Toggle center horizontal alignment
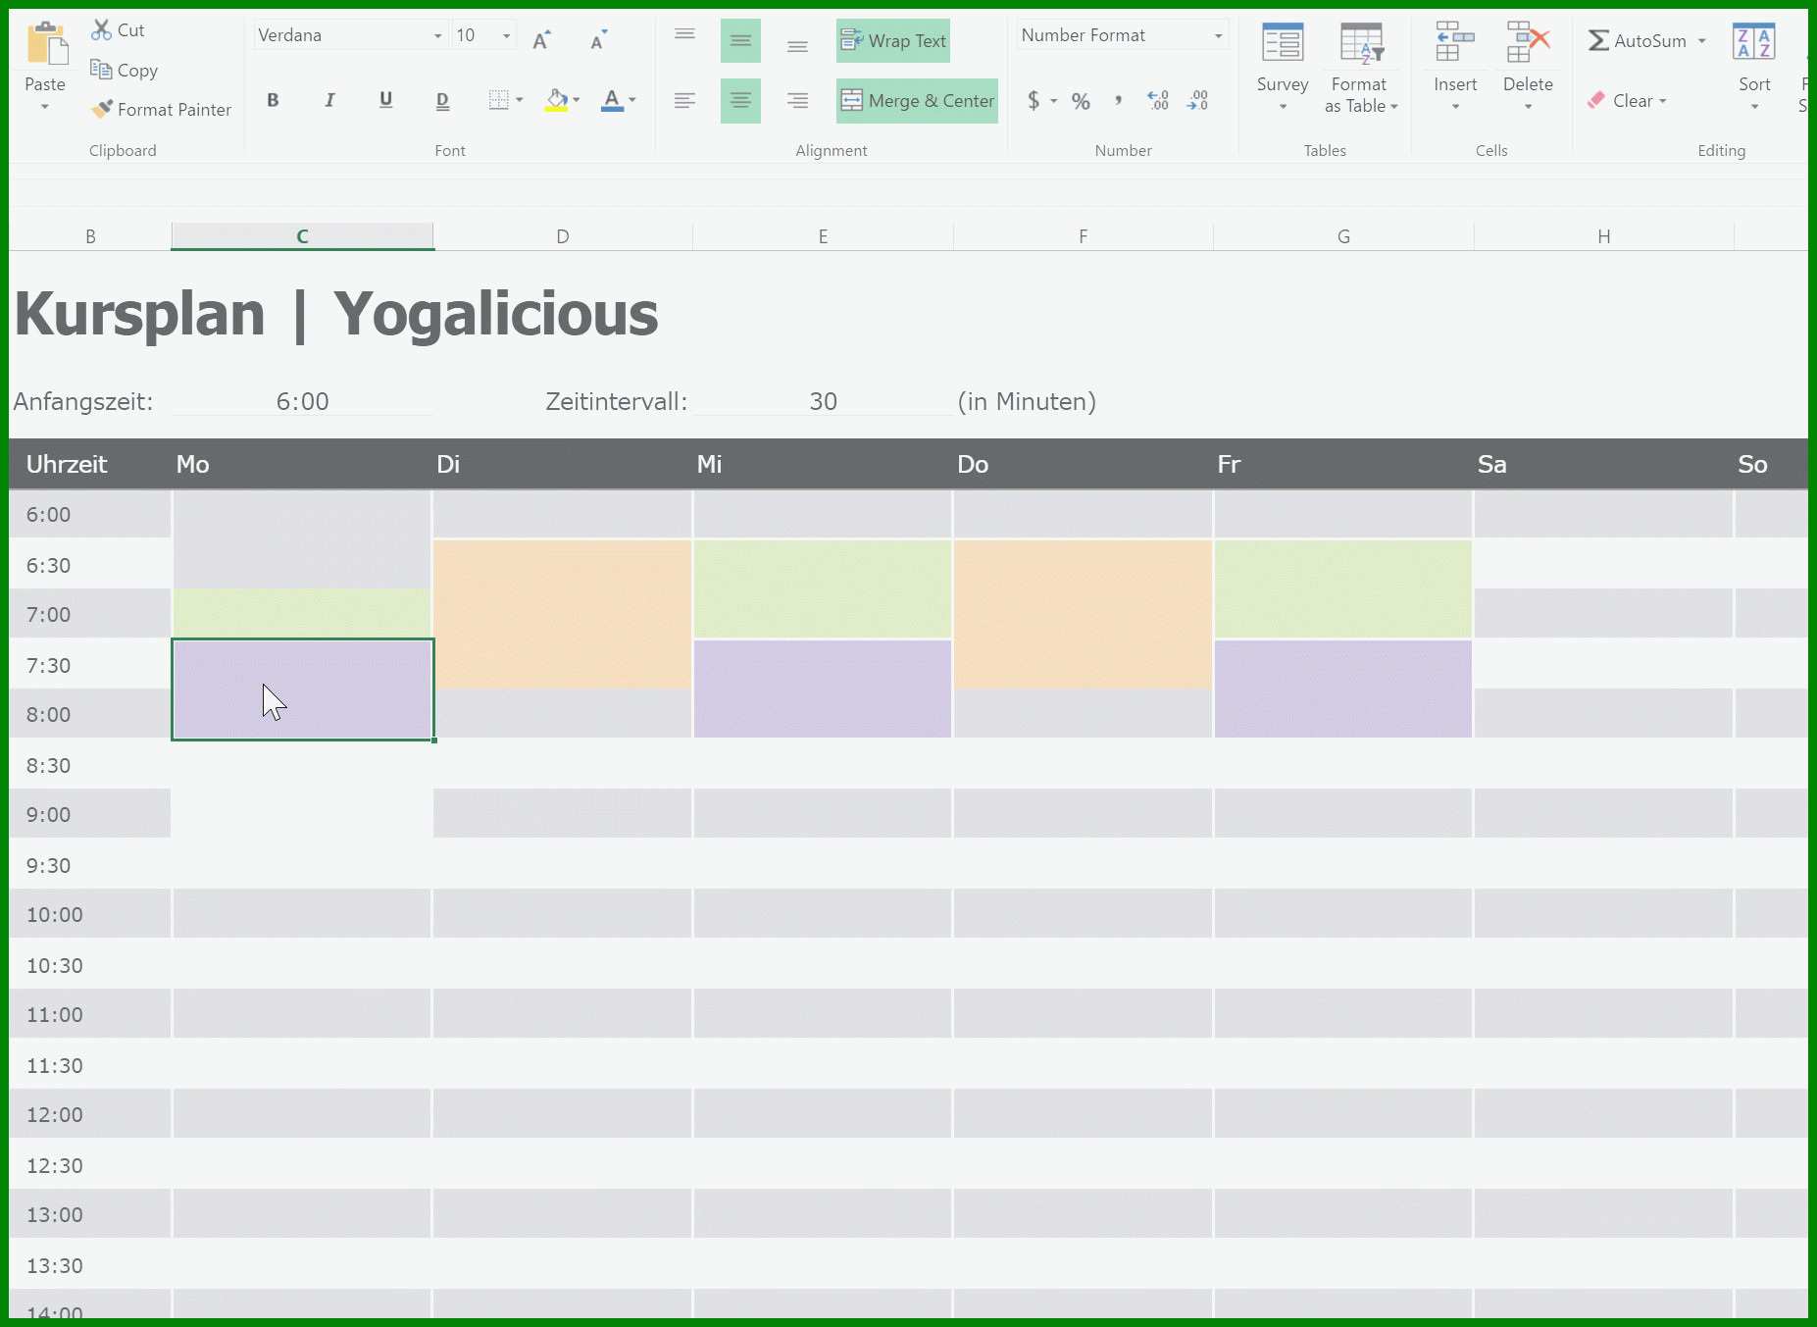 click(740, 101)
